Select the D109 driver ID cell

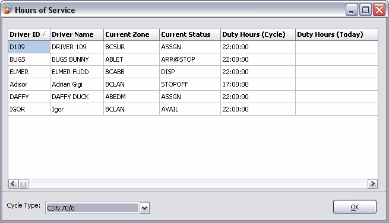point(29,47)
